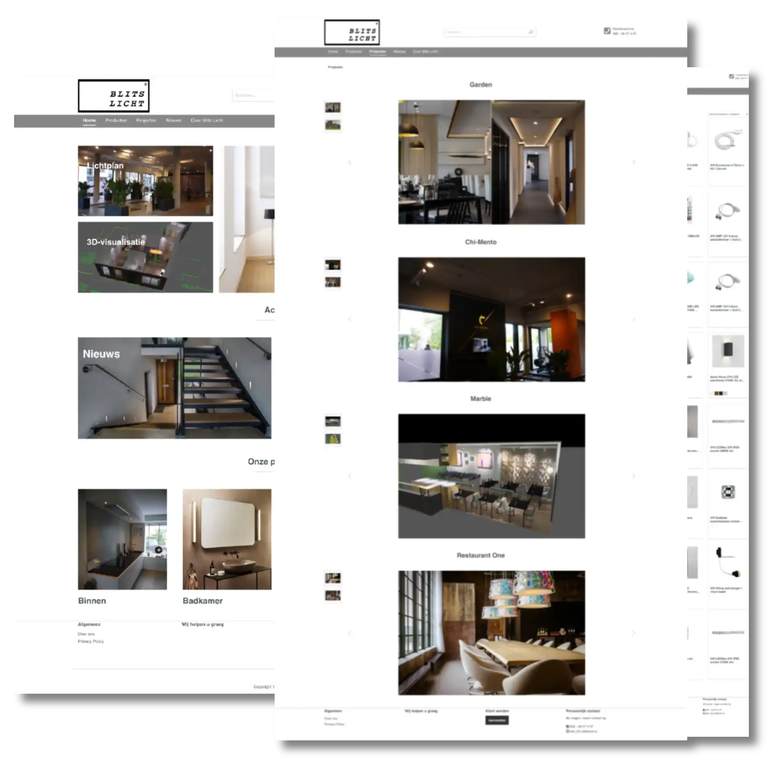Viewport: 773px width, 773px height.
Task: Click next arrow on Marble slideshow
Action: (x=634, y=476)
